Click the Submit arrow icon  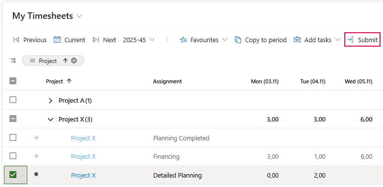click(350, 40)
